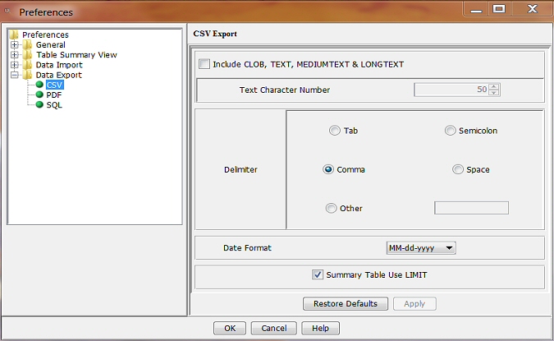Viewport: 554px width, 341px height.
Task: Choose Semicolon as the delimiter
Action: pyautogui.click(x=450, y=131)
